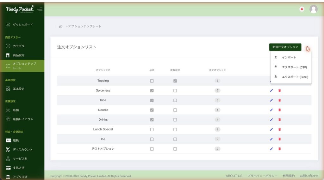Toggle 必須 checkbox for テストオプション
Image resolution: width=324 pixels, height=180 pixels.
tap(152, 149)
